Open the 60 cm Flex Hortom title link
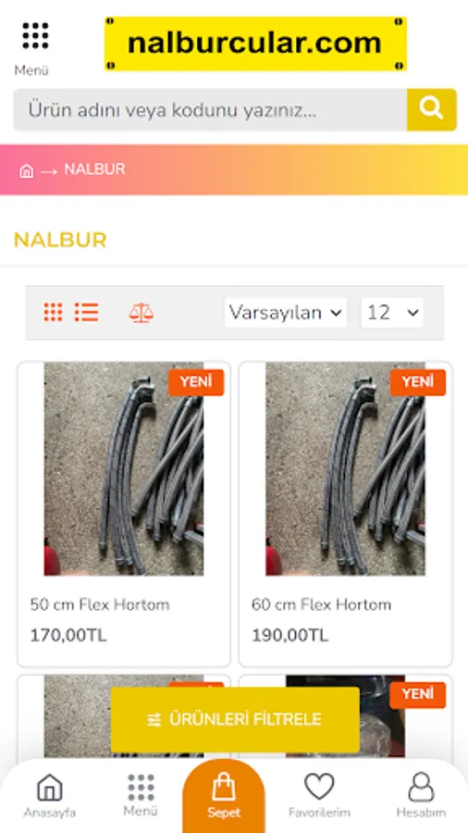Screen dimensions: 468x833 [322, 604]
